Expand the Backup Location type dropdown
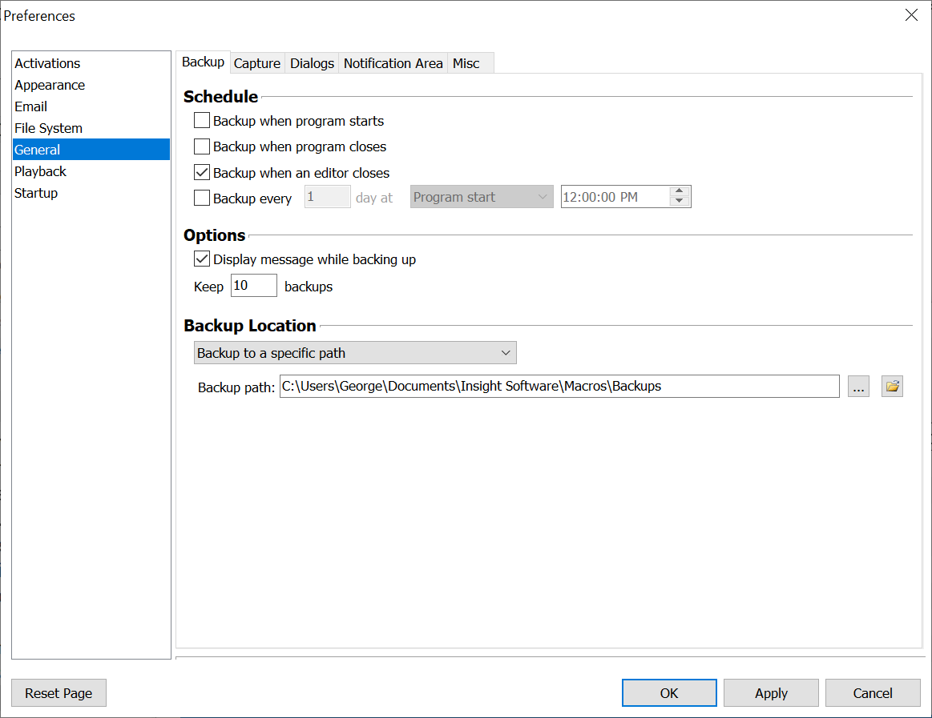Image resolution: width=932 pixels, height=718 pixels. click(x=355, y=353)
